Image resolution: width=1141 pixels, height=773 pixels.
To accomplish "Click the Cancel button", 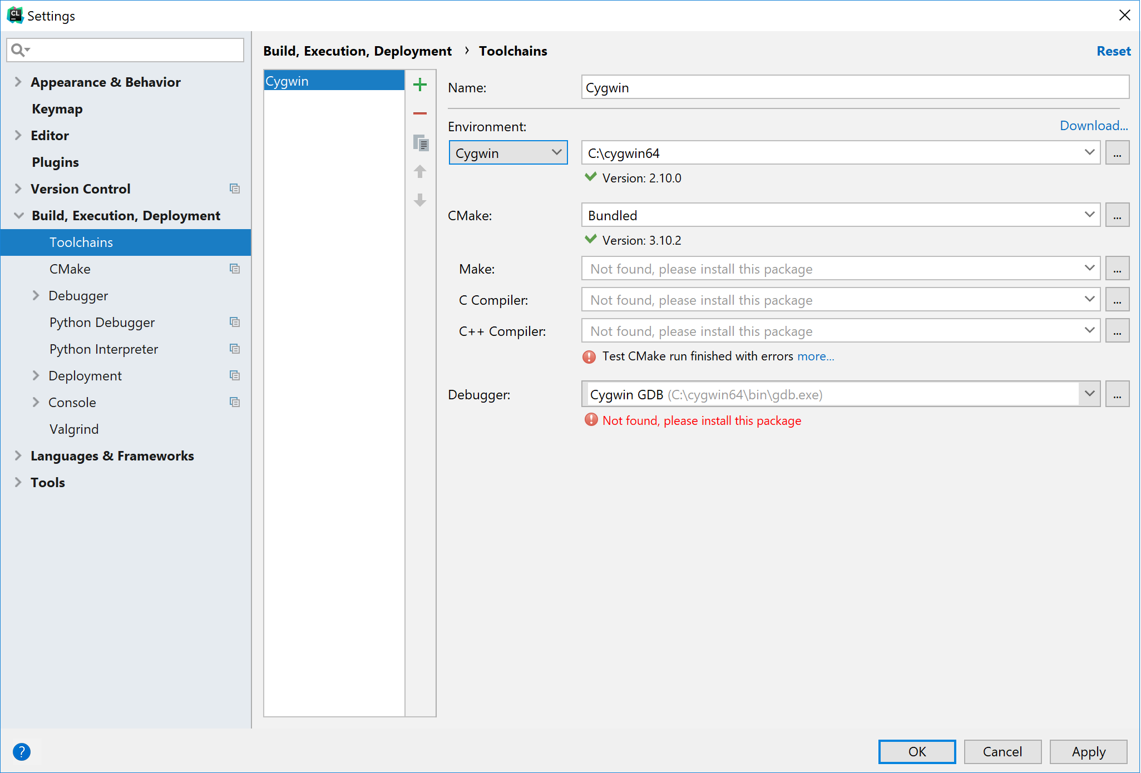I will pos(1002,752).
